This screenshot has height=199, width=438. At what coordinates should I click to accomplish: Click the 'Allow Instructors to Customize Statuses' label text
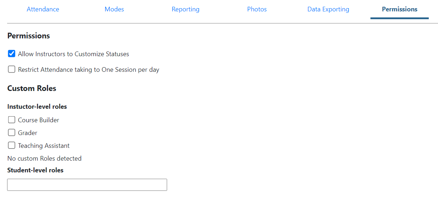pyautogui.click(x=74, y=54)
